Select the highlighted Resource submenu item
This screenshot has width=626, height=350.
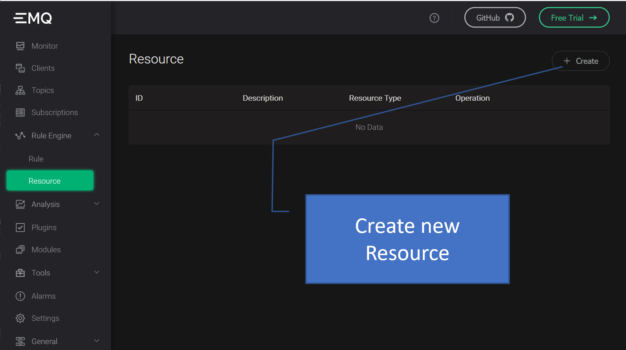(50, 181)
